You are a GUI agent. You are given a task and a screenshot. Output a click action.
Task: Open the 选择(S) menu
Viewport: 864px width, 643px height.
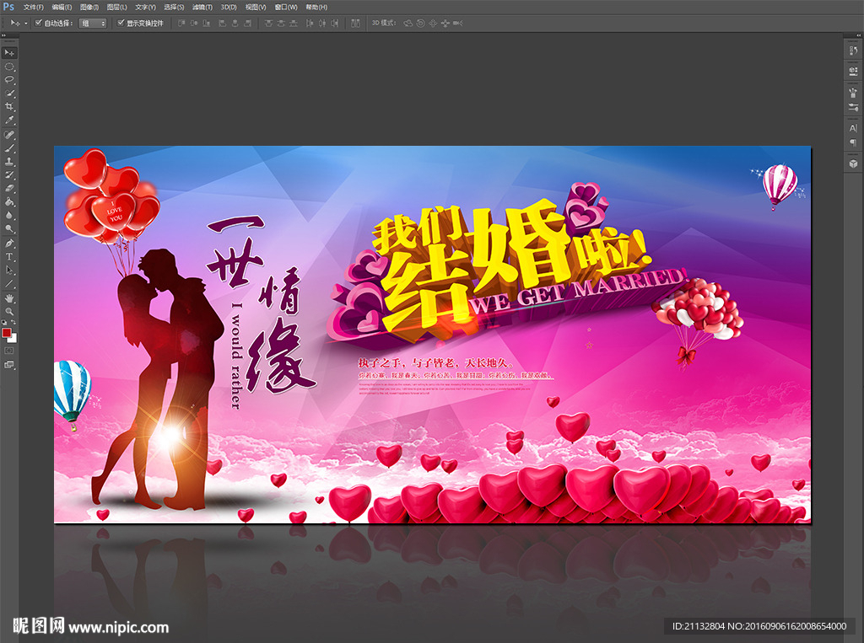point(174,7)
